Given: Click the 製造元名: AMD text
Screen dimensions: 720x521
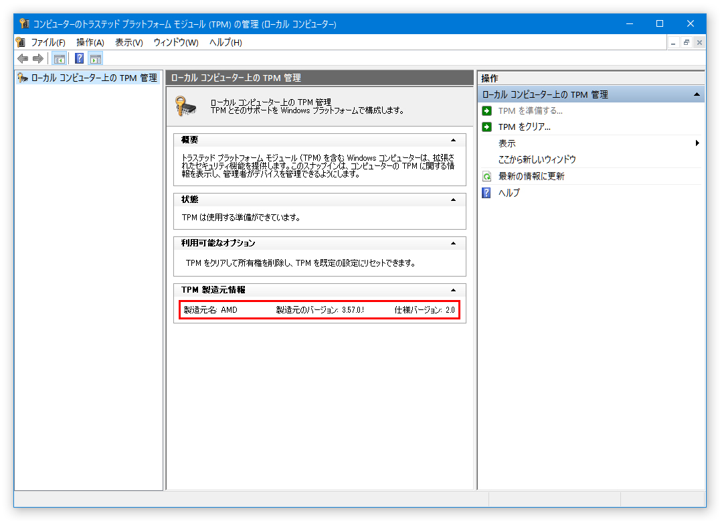Looking at the screenshot, I should tap(210, 310).
